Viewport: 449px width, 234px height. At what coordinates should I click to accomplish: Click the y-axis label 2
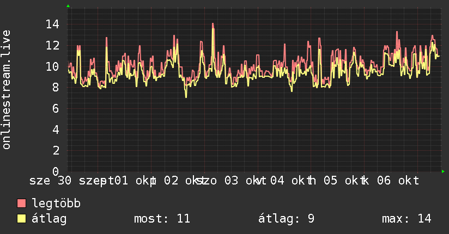56,151
